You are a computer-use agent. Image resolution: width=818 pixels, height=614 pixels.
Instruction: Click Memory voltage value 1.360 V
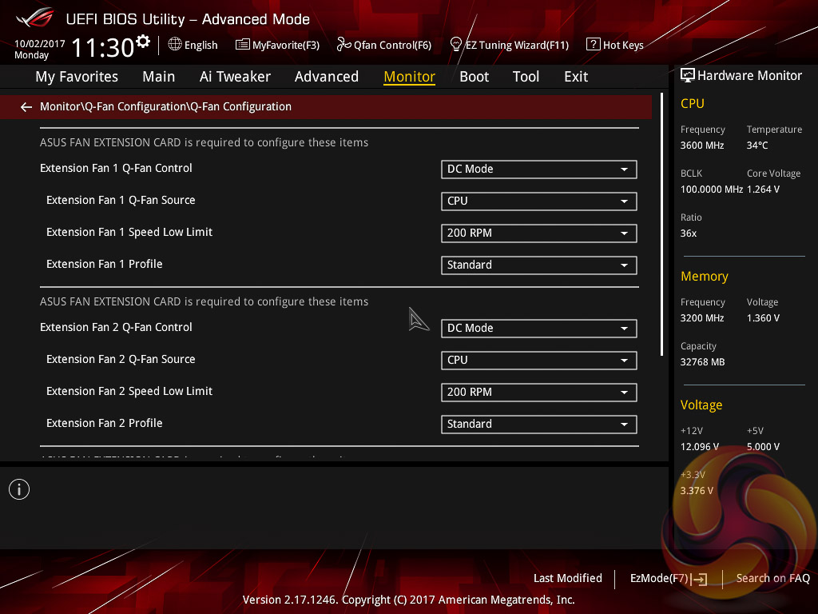(763, 317)
